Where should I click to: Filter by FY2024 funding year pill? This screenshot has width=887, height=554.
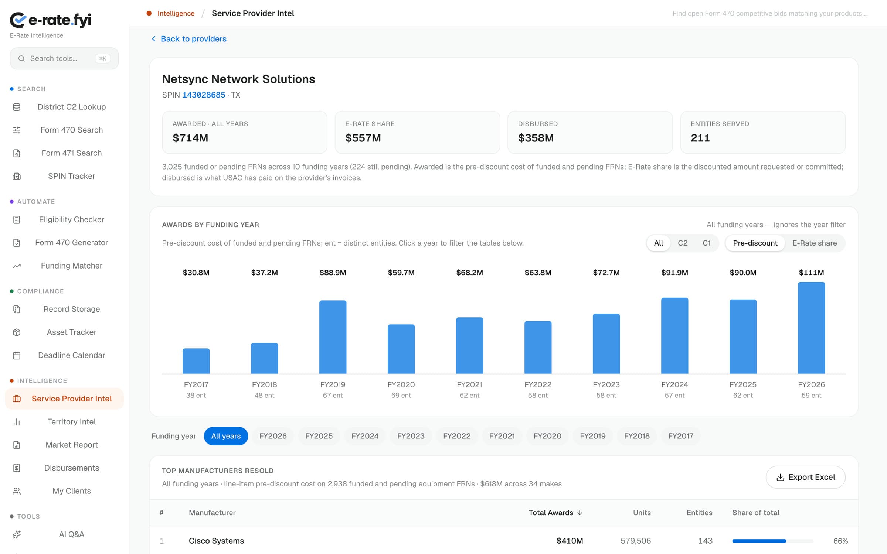(365, 436)
